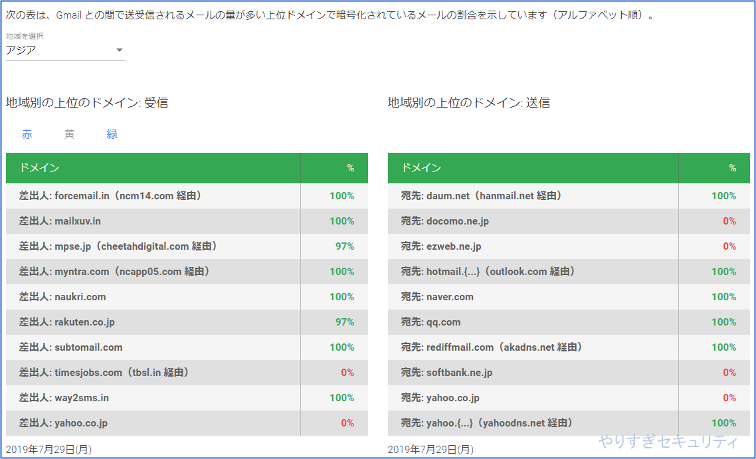Open the アジア region dropdown
The image size is (756, 459).
66,50
